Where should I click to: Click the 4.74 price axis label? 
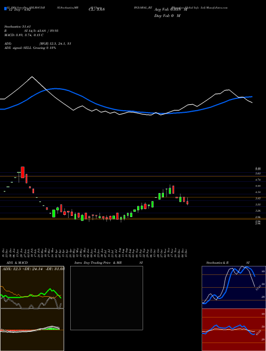coord(258,180)
